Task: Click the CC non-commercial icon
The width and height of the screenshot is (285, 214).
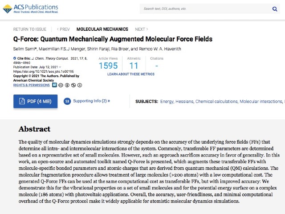Action: [73, 85]
